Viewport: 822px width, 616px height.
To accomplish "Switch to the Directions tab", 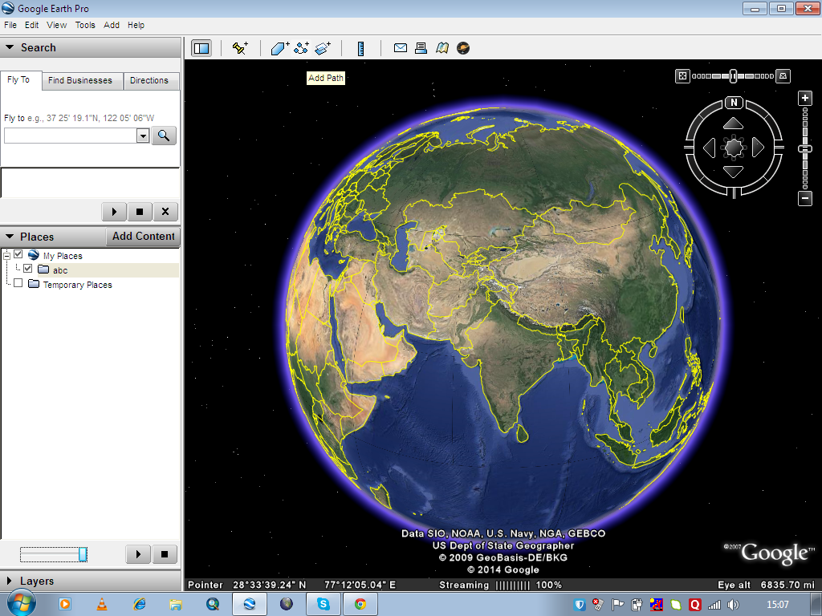I will [x=151, y=80].
